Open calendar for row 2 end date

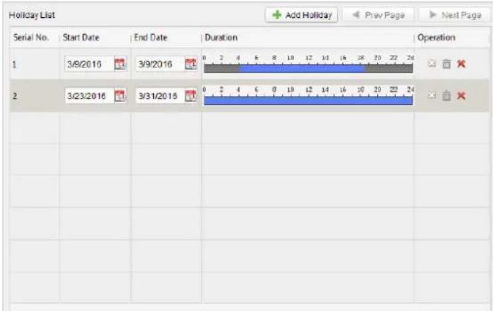[x=191, y=95]
